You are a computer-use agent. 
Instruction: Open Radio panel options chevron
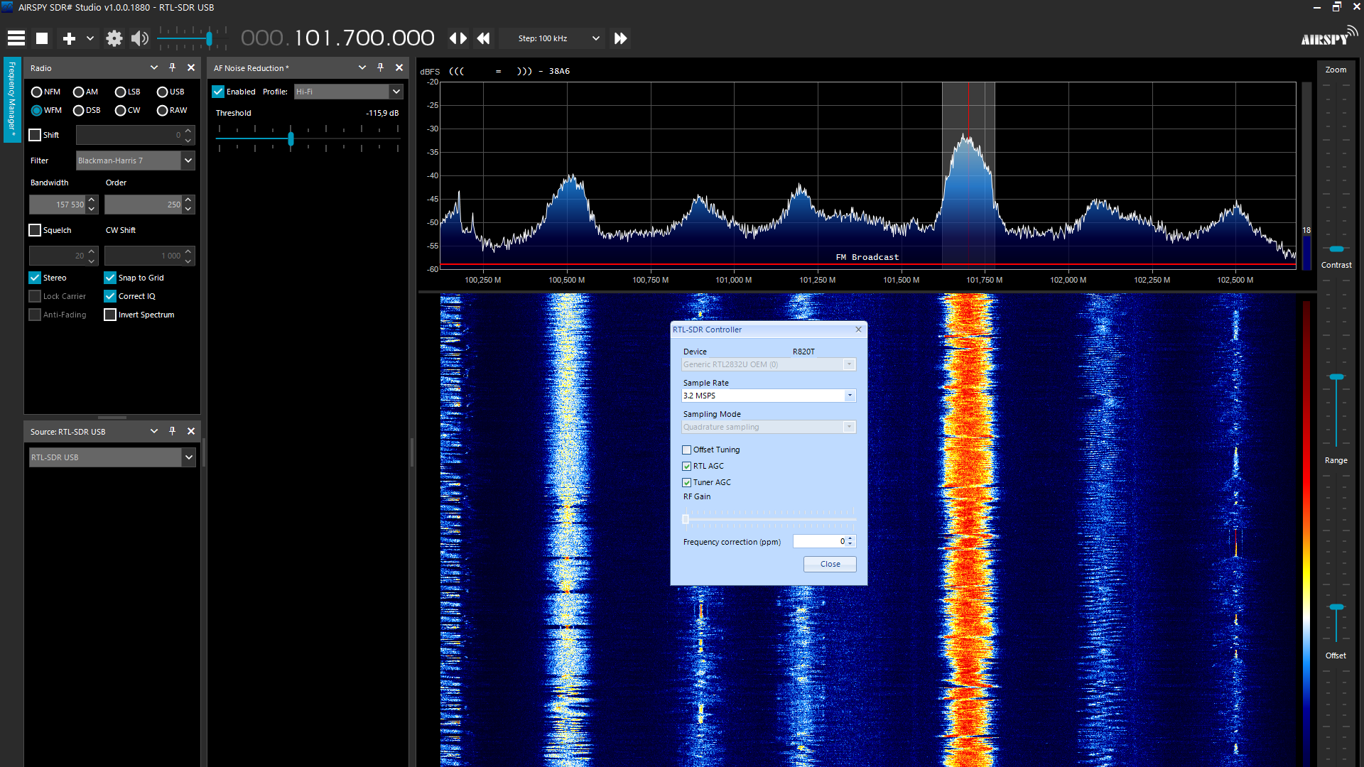pos(154,67)
